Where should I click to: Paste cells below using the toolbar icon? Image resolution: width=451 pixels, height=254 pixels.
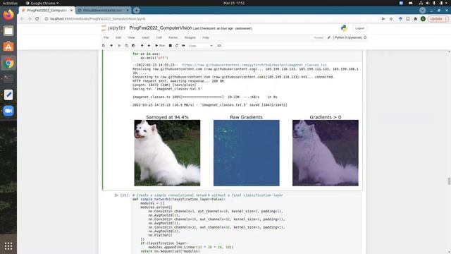pyautogui.click(x=133, y=45)
